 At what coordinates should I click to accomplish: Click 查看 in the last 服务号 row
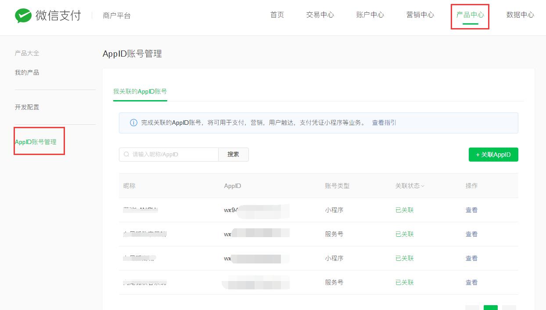[471, 282]
